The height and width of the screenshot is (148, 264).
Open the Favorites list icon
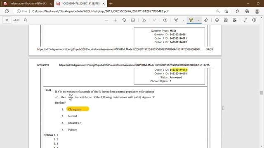click(x=237, y=11)
